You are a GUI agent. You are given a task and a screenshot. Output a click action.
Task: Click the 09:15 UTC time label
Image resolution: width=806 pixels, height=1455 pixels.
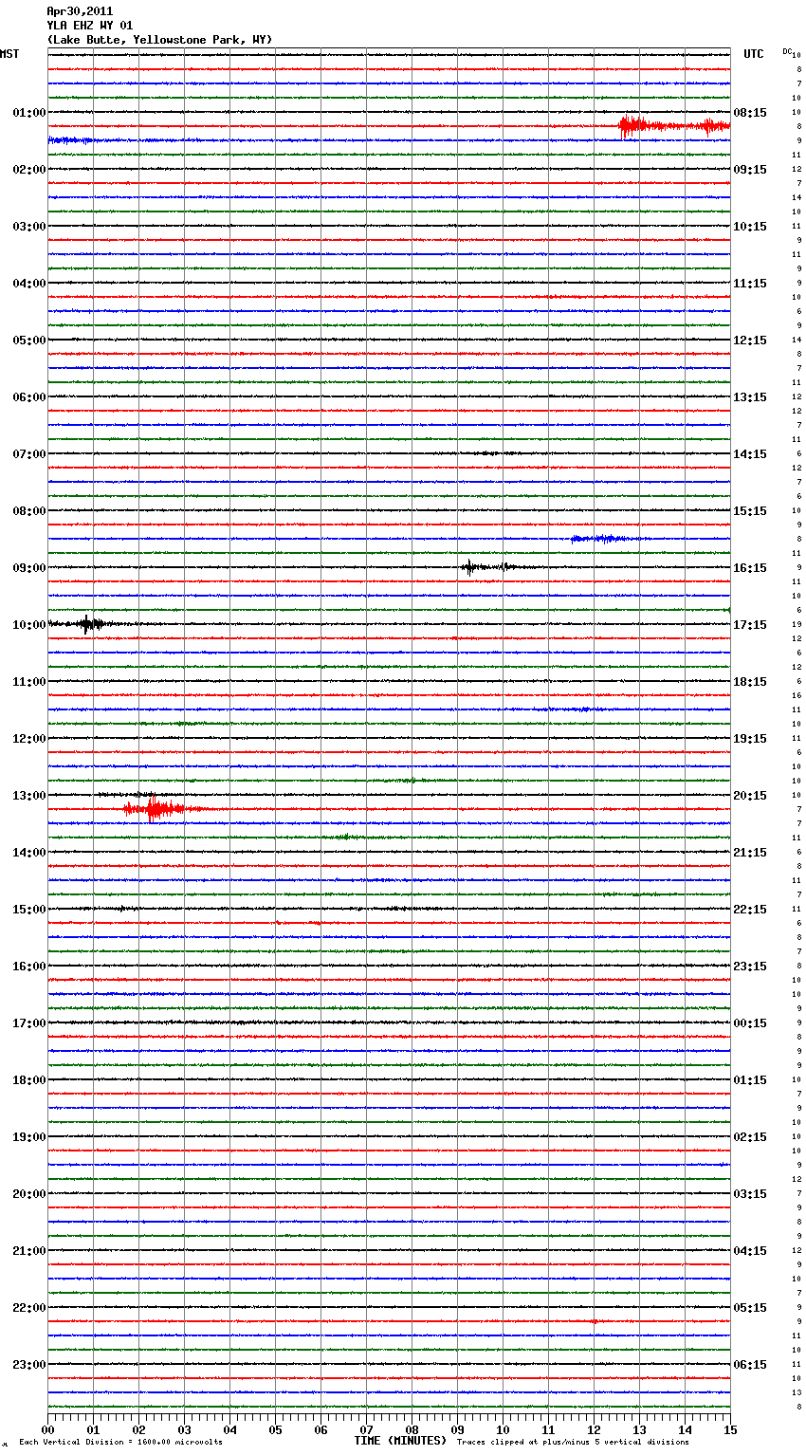point(750,170)
